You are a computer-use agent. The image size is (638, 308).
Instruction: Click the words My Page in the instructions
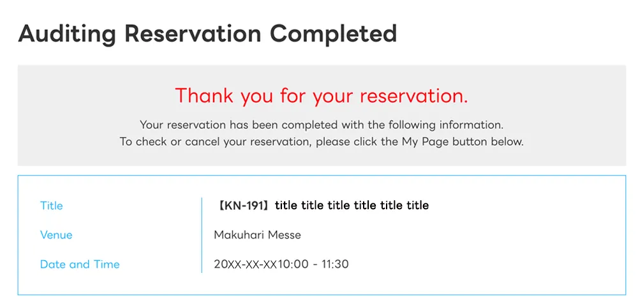click(425, 142)
